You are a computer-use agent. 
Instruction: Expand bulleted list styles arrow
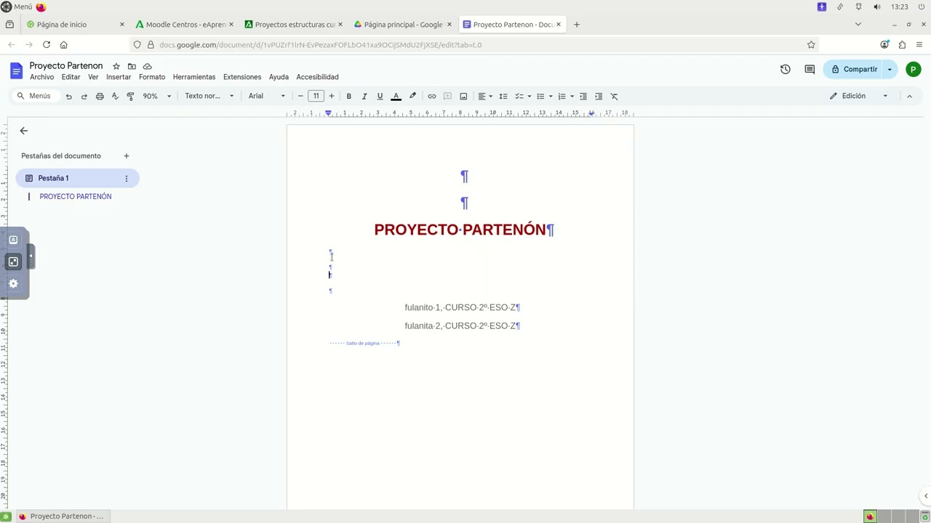pos(551,96)
